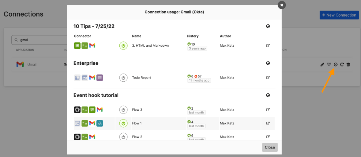Click the Name column header in dialog
361x157 pixels.
tap(137, 36)
